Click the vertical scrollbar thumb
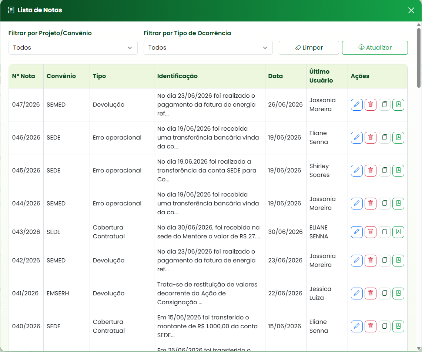This screenshot has width=422, height=352. click(x=419, y=58)
